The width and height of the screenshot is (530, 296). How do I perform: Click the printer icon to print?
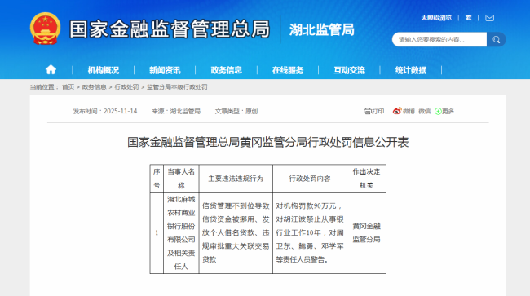coord(367,111)
